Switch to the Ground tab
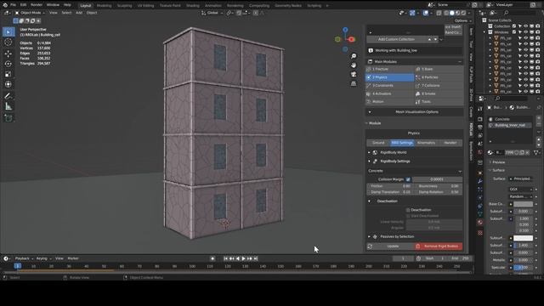The width and height of the screenshot is (544, 306). click(x=378, y=143)
